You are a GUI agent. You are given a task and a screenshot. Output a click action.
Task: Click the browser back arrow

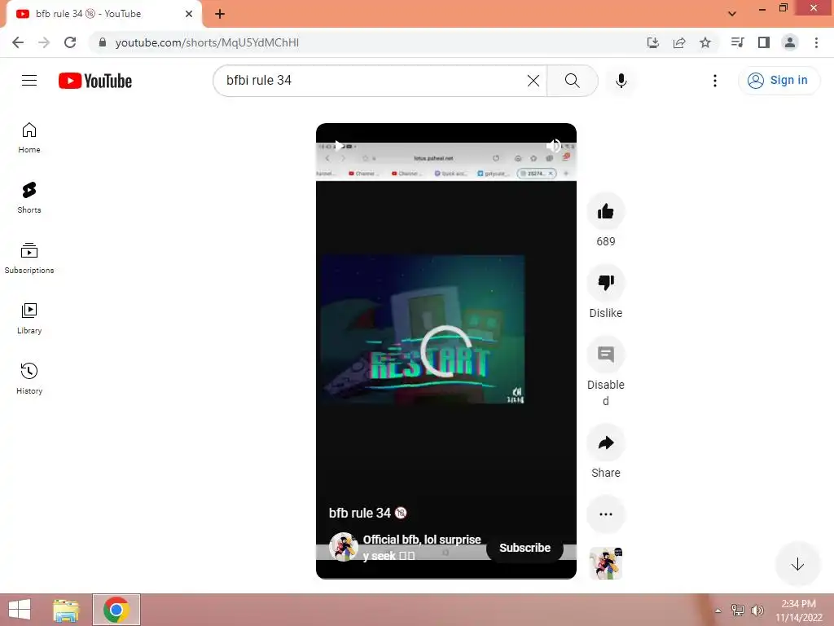click(x=18, y=42)
